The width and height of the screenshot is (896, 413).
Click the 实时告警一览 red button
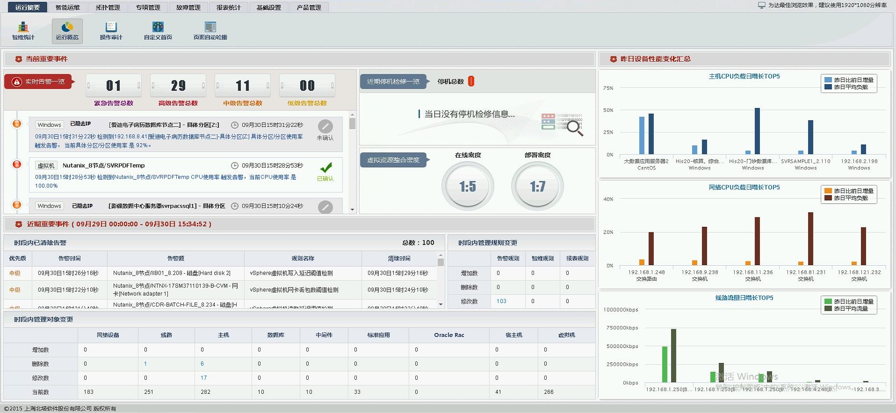[x=38, y=82]
